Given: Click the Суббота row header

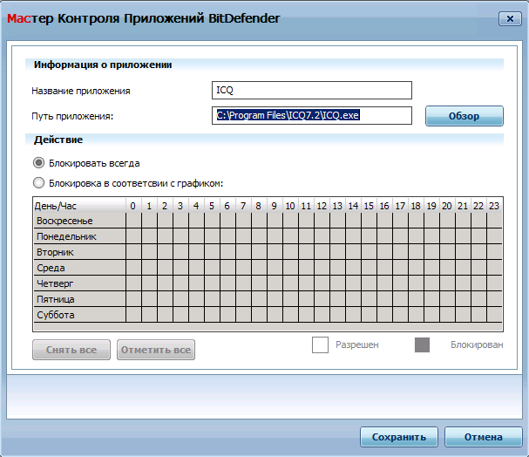Looking at the screenshot, I should pos(80,315).
